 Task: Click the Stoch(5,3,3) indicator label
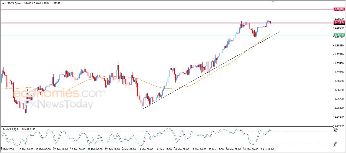[x=9, y=130]
